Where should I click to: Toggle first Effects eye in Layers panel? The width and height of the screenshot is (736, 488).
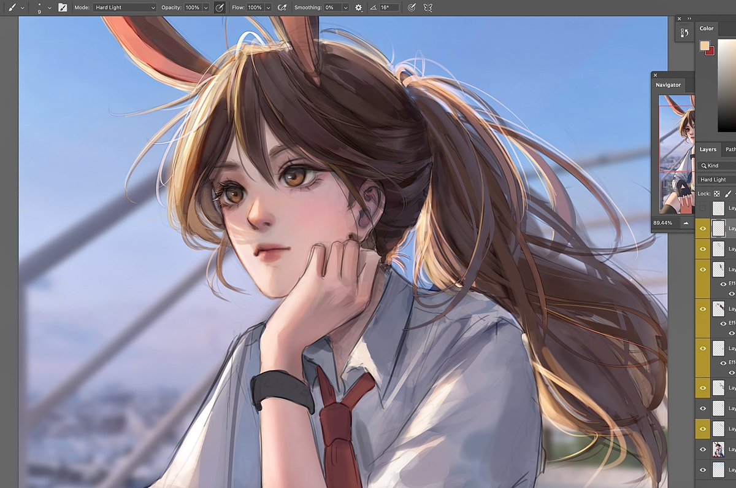(723, 284)
